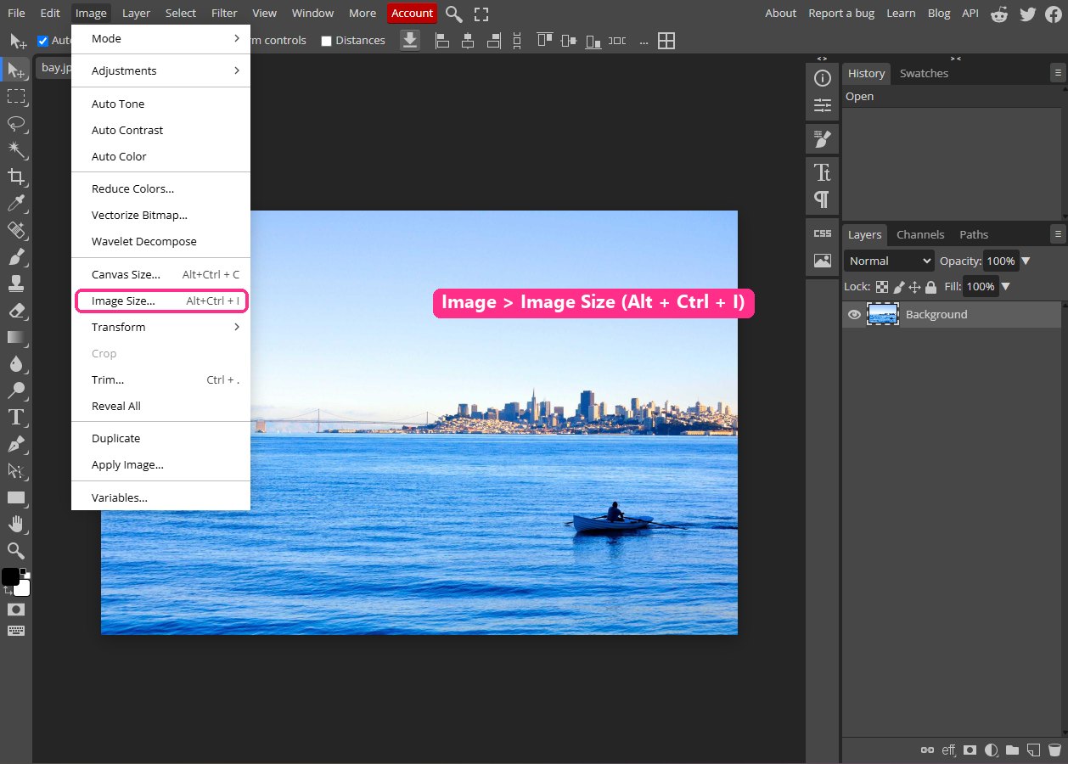The width and height of the screenshot is (1068, 764).
Task: Switch to the Paths tab
Action: coord(974,234)
